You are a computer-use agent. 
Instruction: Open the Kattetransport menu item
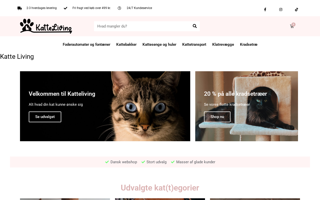[x=194, y=44]
